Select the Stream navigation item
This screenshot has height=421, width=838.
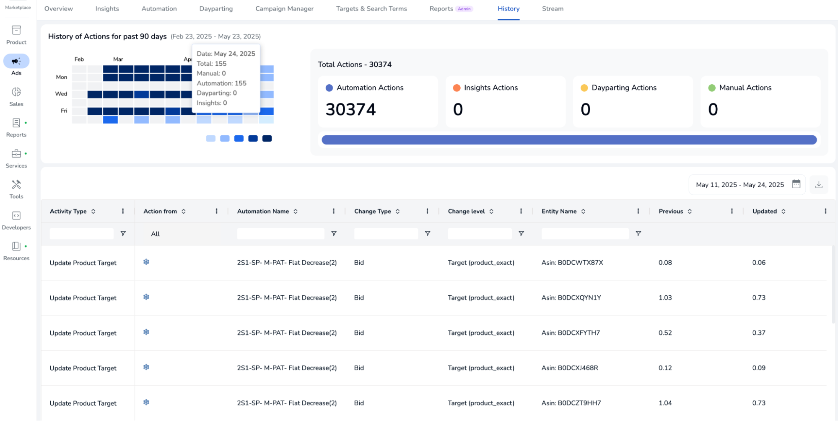(553, 8)
